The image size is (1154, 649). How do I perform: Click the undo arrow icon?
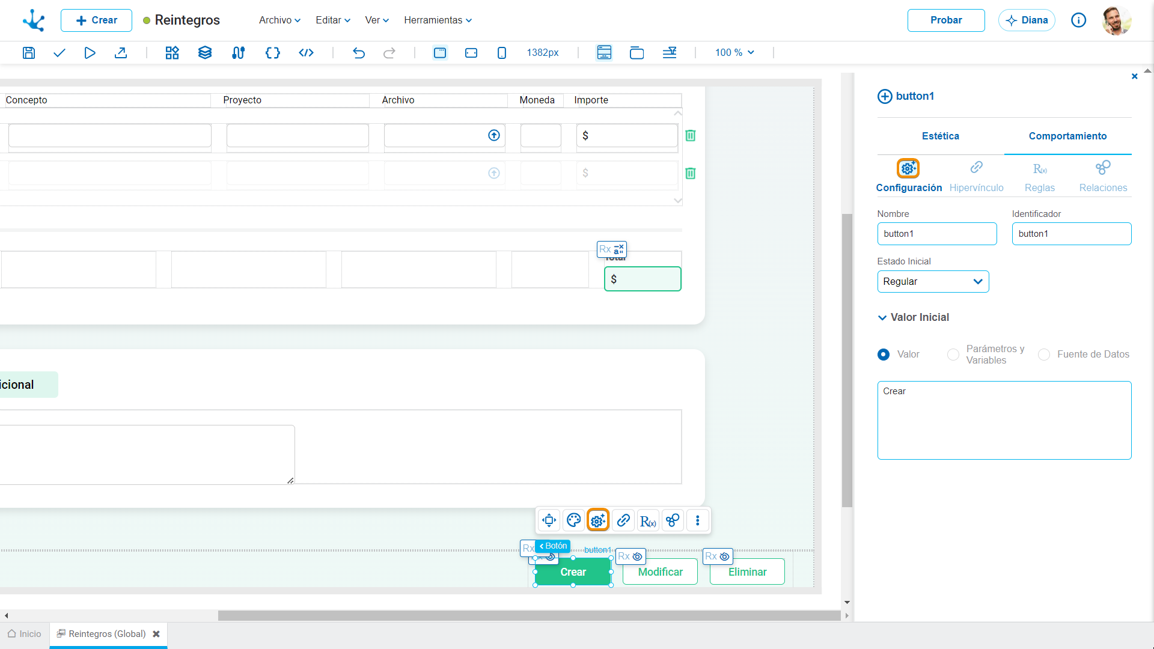click(x=359, y=53)
